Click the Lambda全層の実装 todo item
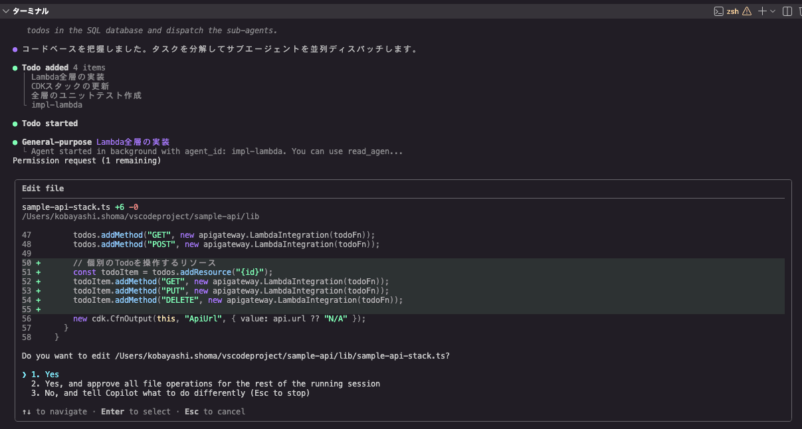802x429 pixels. pos(68,77)
